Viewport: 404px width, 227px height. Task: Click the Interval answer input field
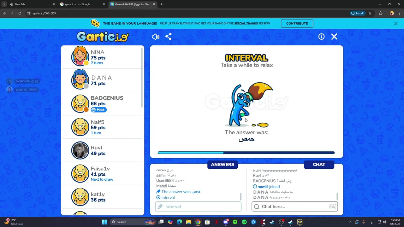tap(198, 207)
